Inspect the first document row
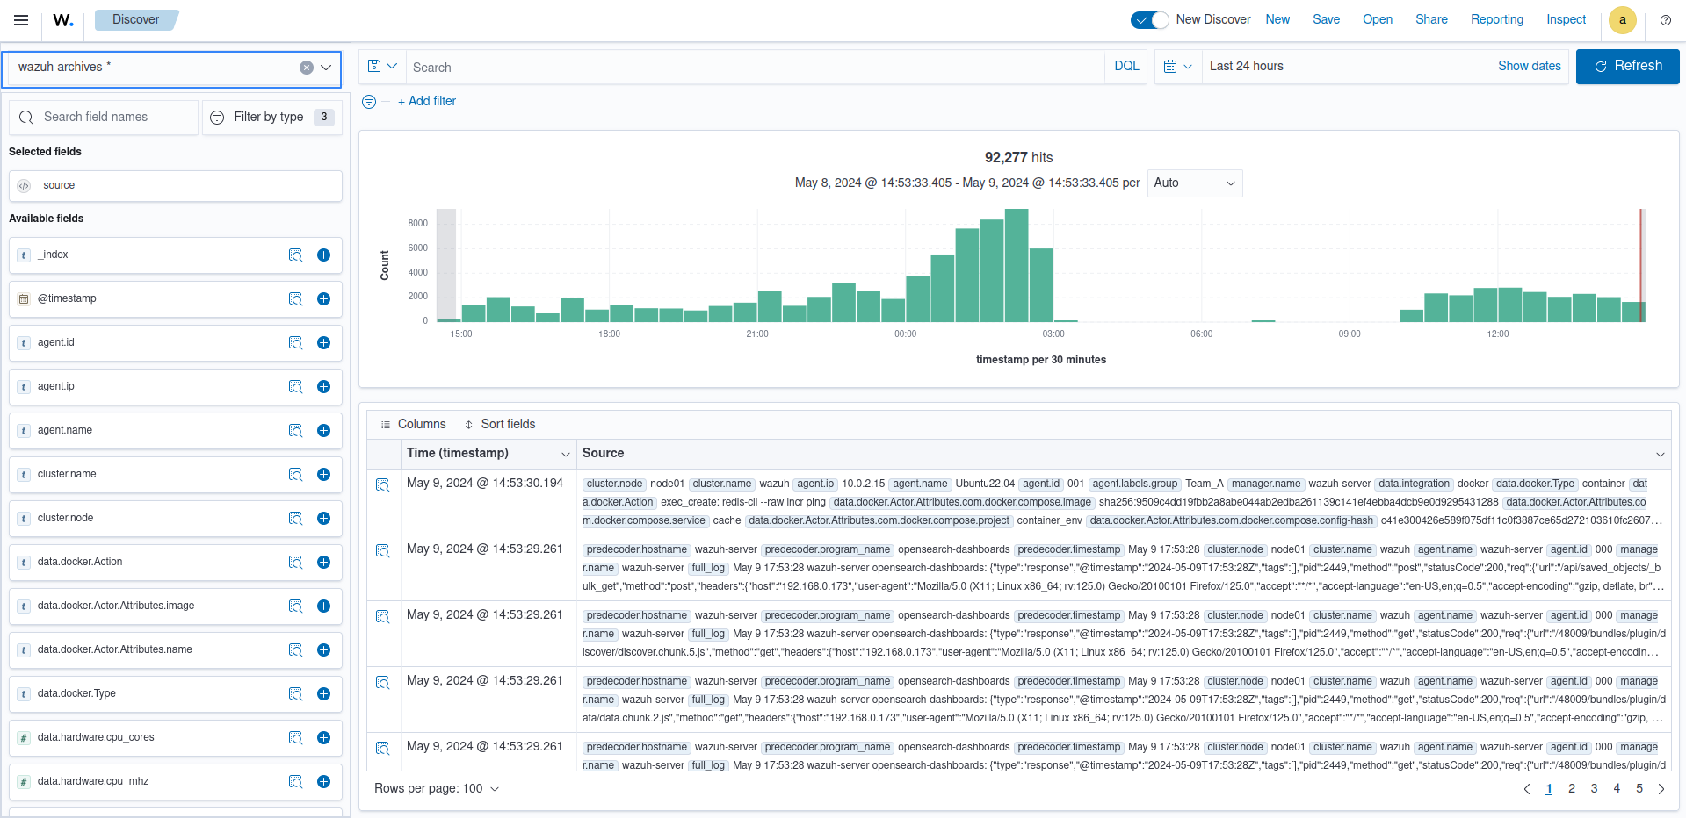 click(383, 485)
